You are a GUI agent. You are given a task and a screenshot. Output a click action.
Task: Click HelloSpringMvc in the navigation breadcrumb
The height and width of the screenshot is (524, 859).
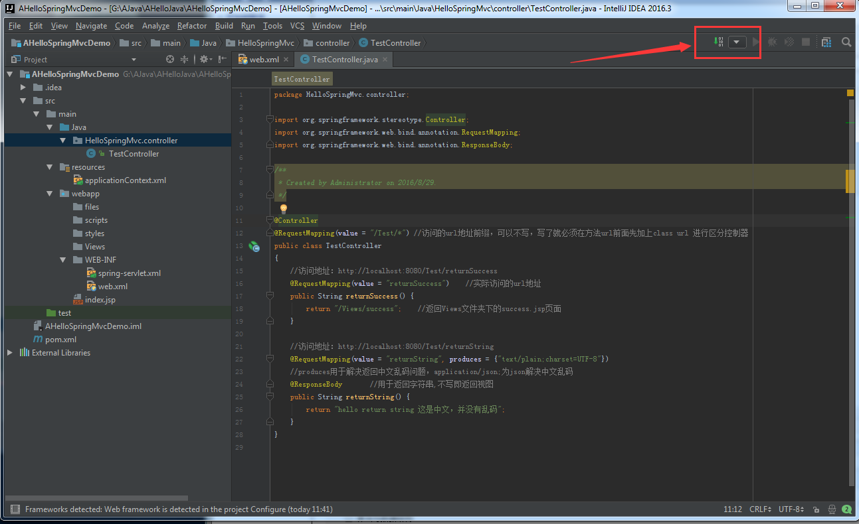[260, 42]
